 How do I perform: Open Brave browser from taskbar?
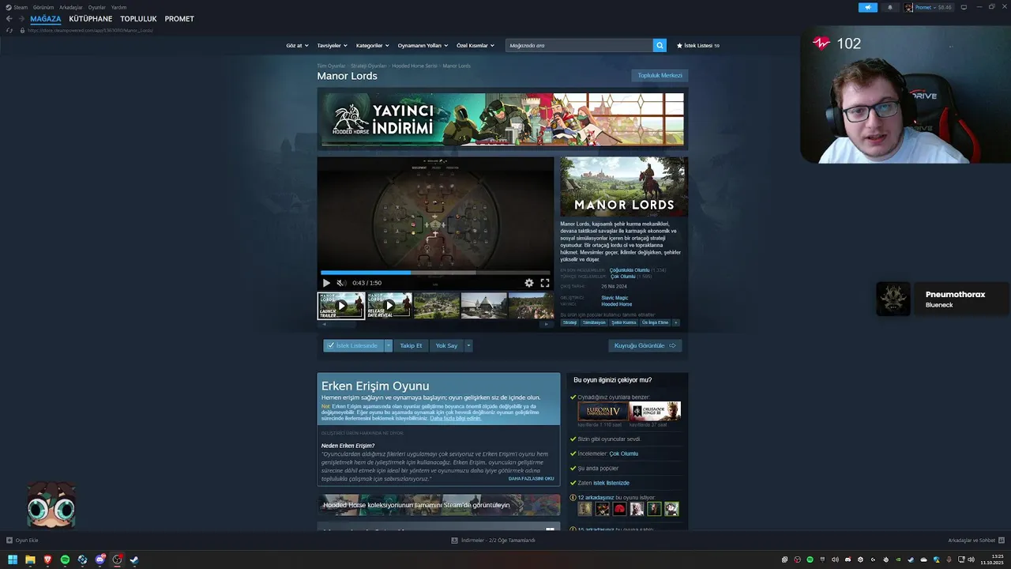47,560
